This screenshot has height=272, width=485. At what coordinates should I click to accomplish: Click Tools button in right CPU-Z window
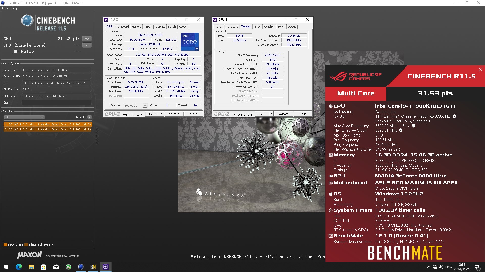pyautogui.click(x=262, y=114)
